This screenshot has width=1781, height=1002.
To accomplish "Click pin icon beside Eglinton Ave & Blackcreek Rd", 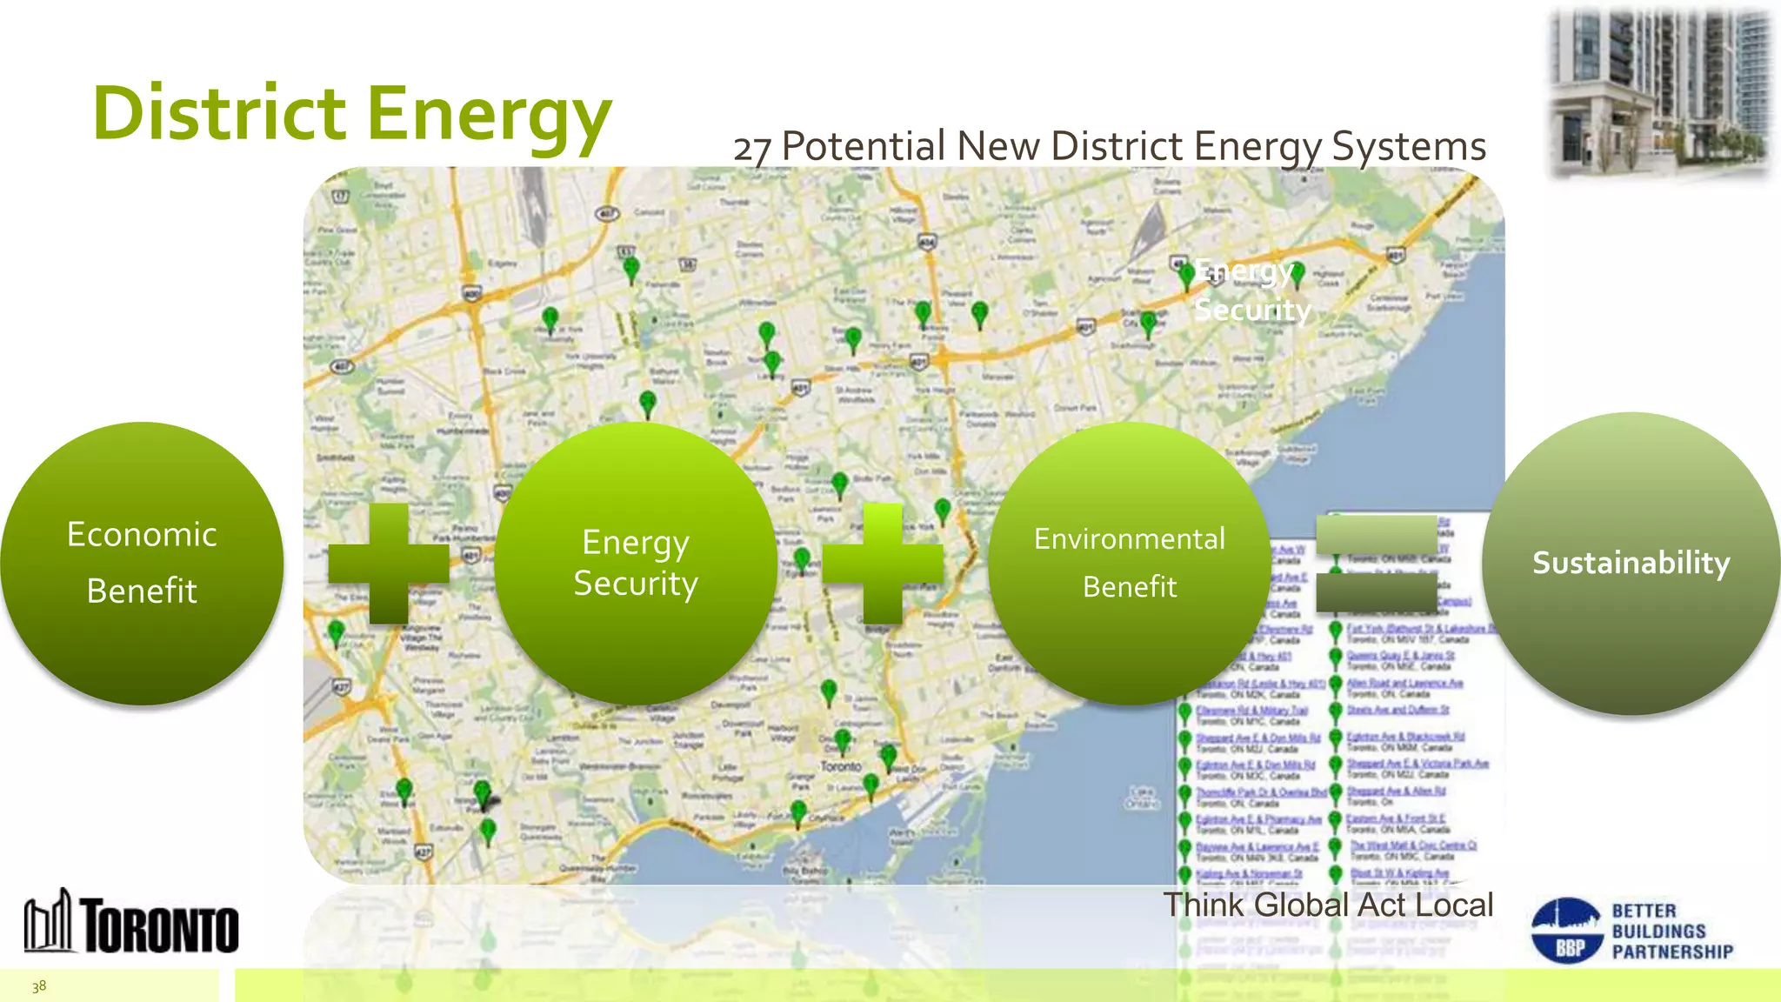I will (1336, 740).
